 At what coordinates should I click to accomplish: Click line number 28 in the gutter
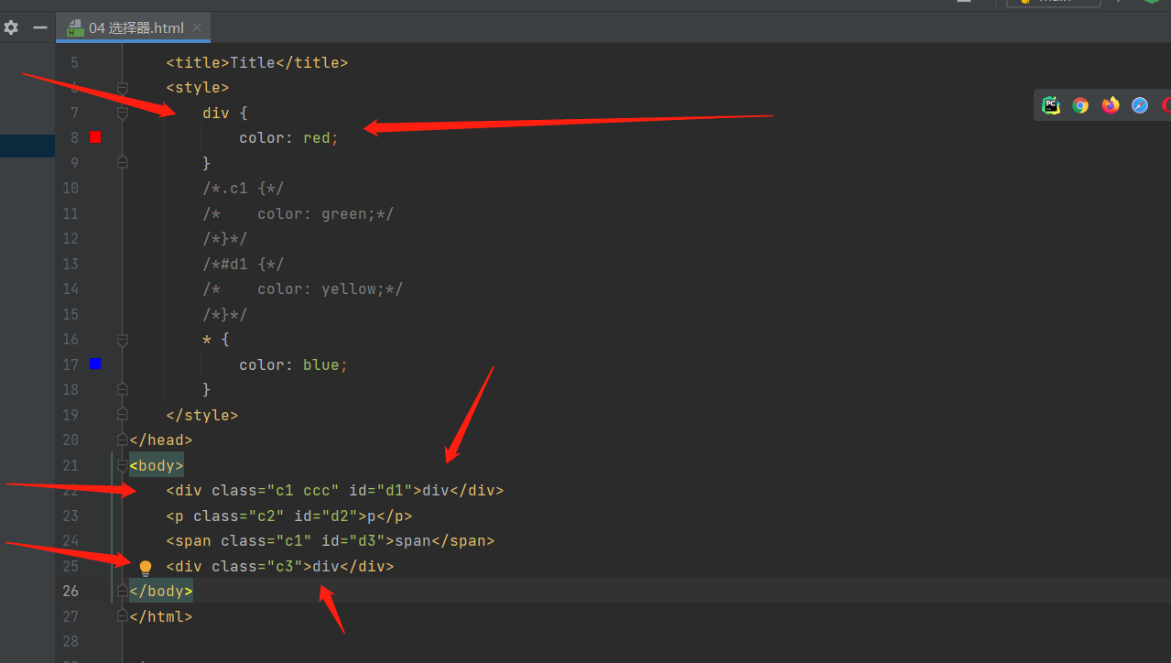coord(70,641)
